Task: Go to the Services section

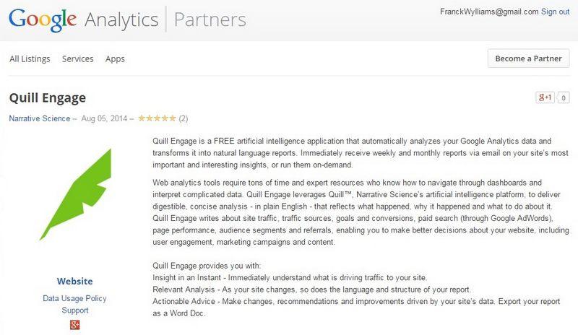Action: pyautogui.click(x=77, y=58)
